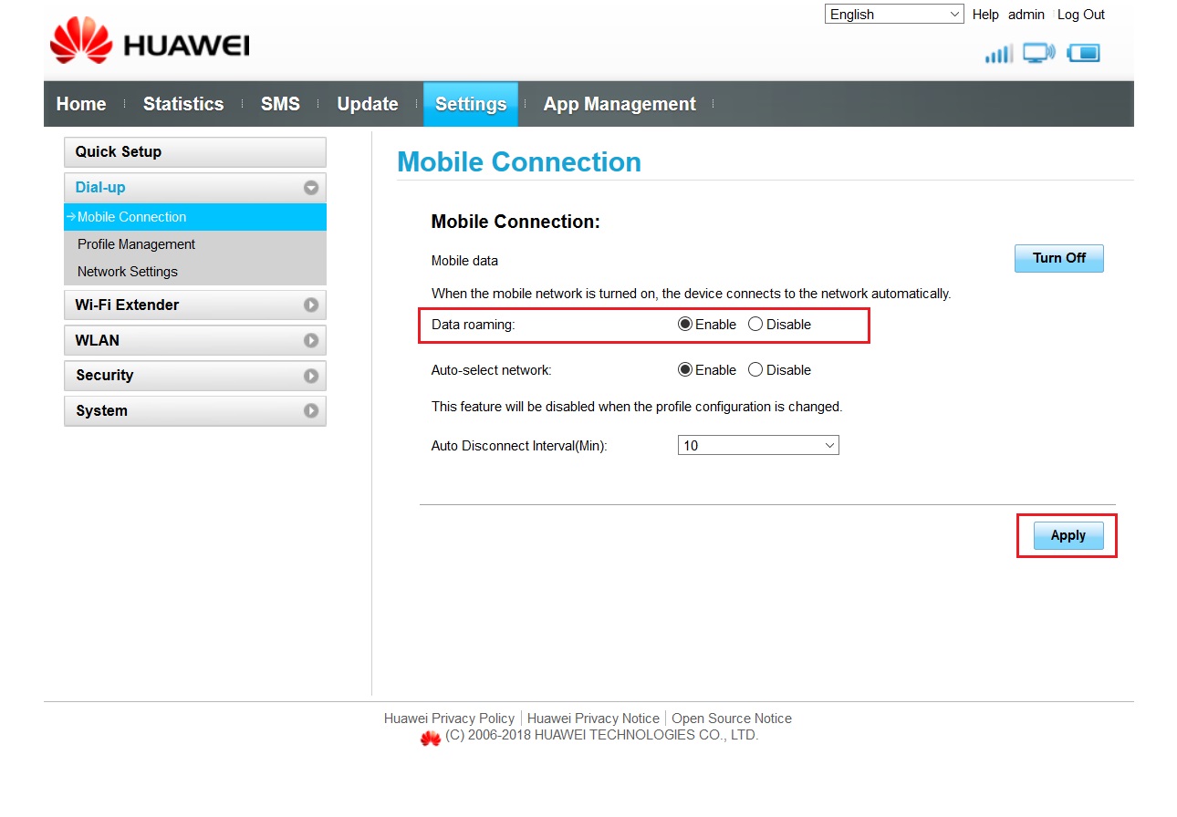Click the WLAN sidebar label
This screenshot has height=817, width=1177.
(x=98, y=341)
